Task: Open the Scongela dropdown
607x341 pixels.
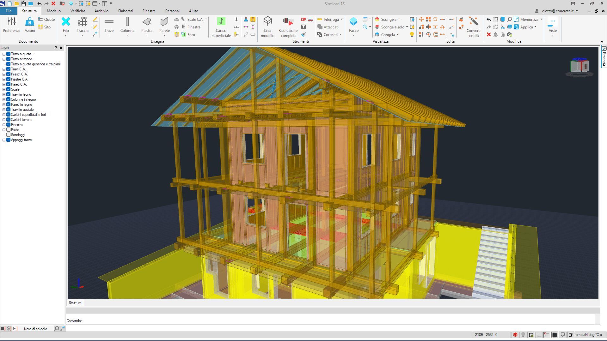Action: click(x=399, y=20)
